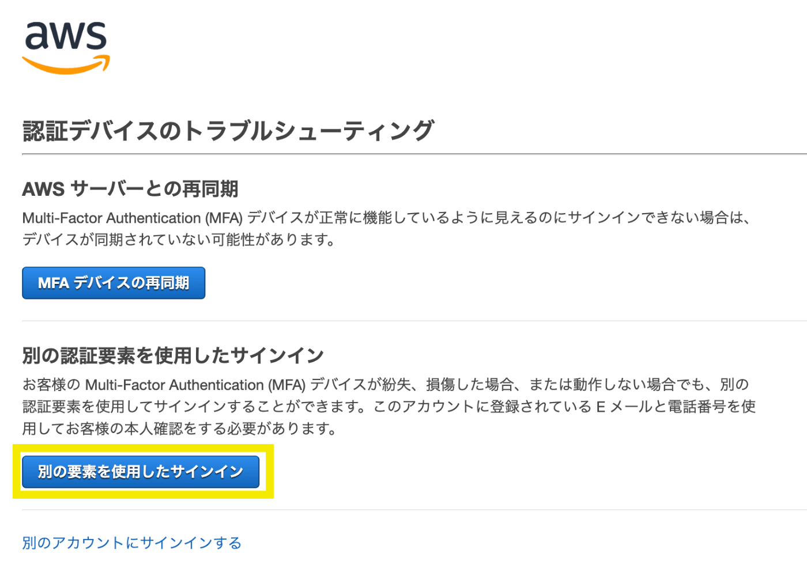Click the text line starting お客様の Multi-Factor
Screen dimensions: 807x569
(x=385, y=384)
